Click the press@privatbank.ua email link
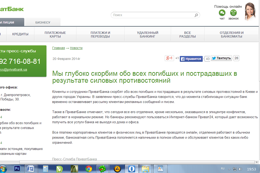This screenshot has height=173, width=260. (x=14, y=70)
